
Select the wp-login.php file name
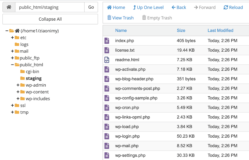pyautogui.click(x=127, y=136)
